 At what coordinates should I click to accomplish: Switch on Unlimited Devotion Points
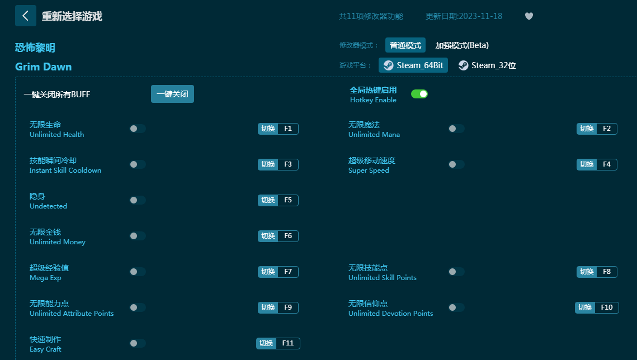[456, 307]
